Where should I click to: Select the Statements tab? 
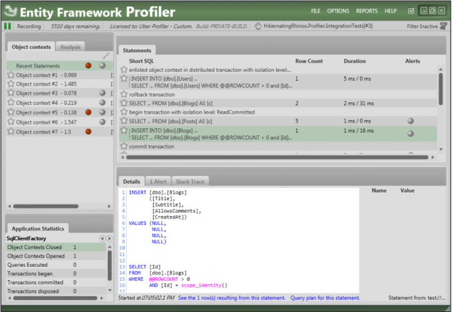(x=137, y=51)
